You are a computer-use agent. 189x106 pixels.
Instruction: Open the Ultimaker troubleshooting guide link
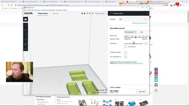coord(130,63)
